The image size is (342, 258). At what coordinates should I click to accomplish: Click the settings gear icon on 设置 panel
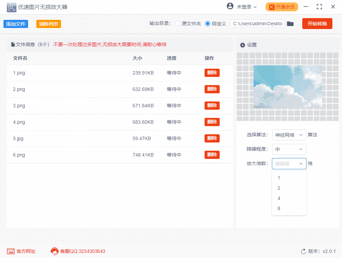click(243, 45)
